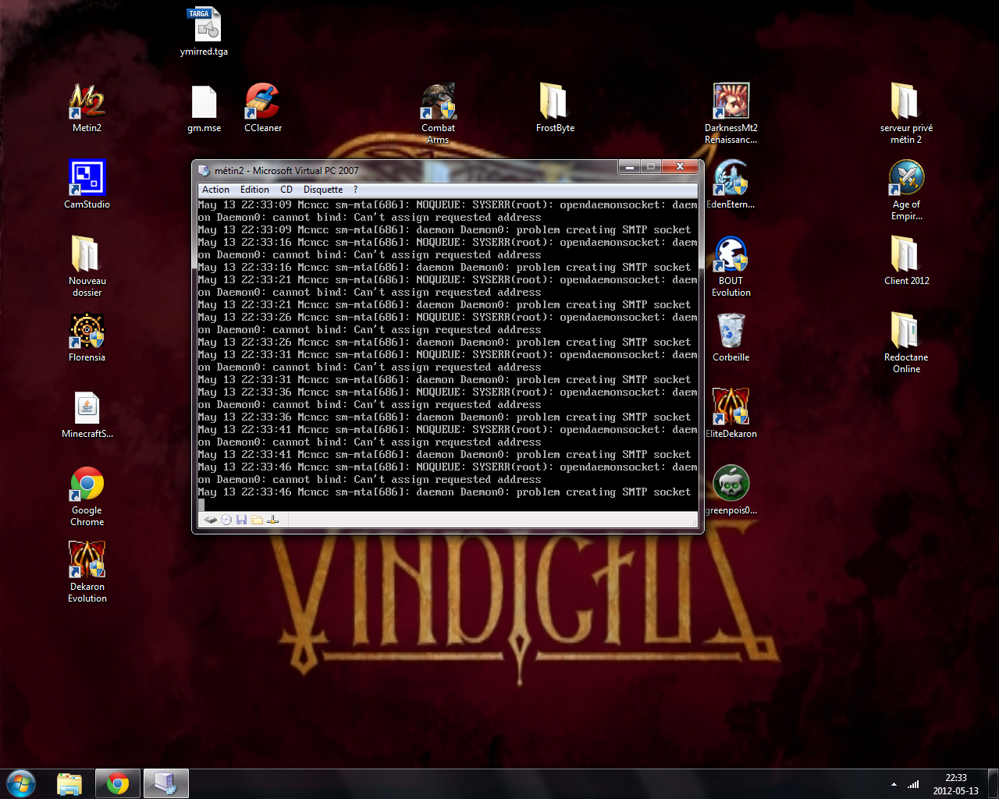999x799 pixels.
Task: Click the Virtual PC taskbar button
Action: (x=166, y=783)
